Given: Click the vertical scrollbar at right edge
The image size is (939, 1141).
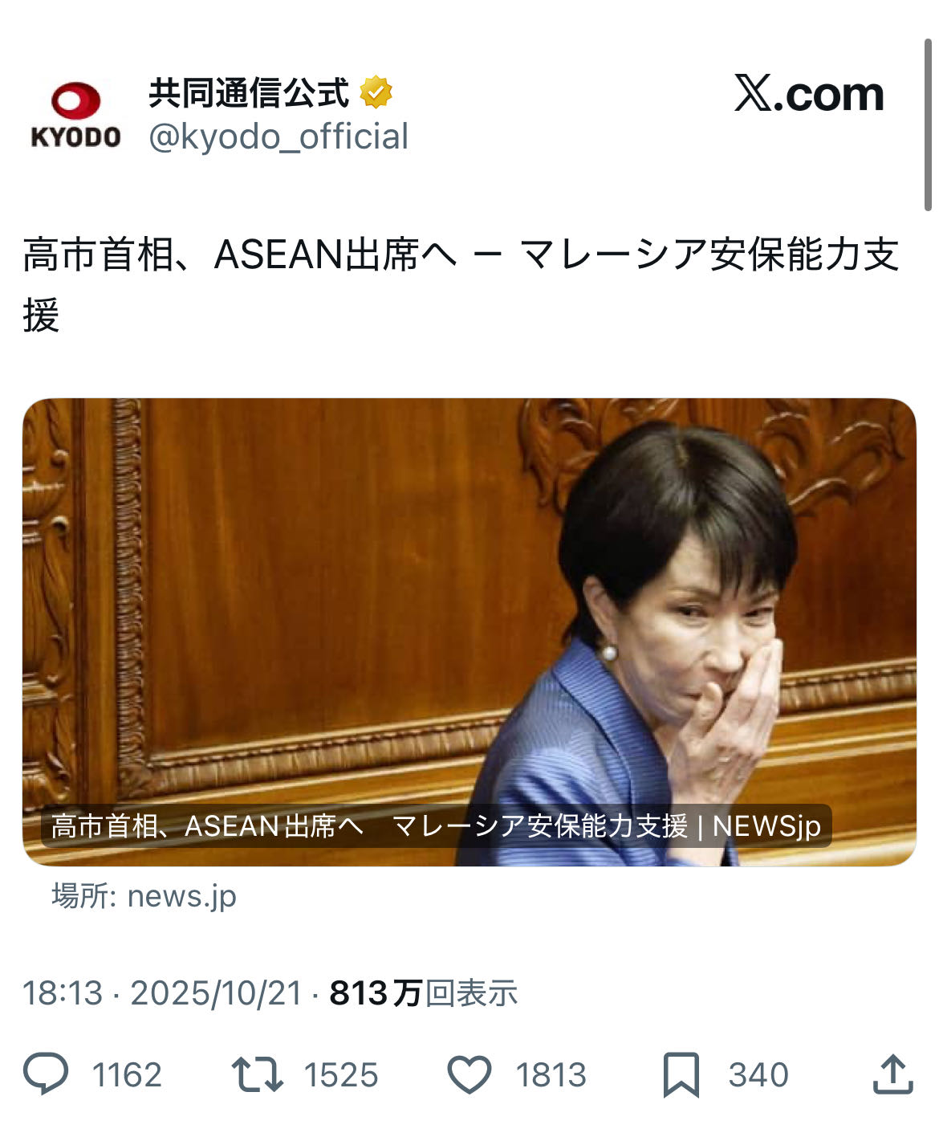Looking at the screenshot, I should point(929,126).
